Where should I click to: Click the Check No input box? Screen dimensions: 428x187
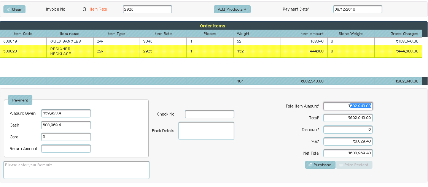coord(209,114)
